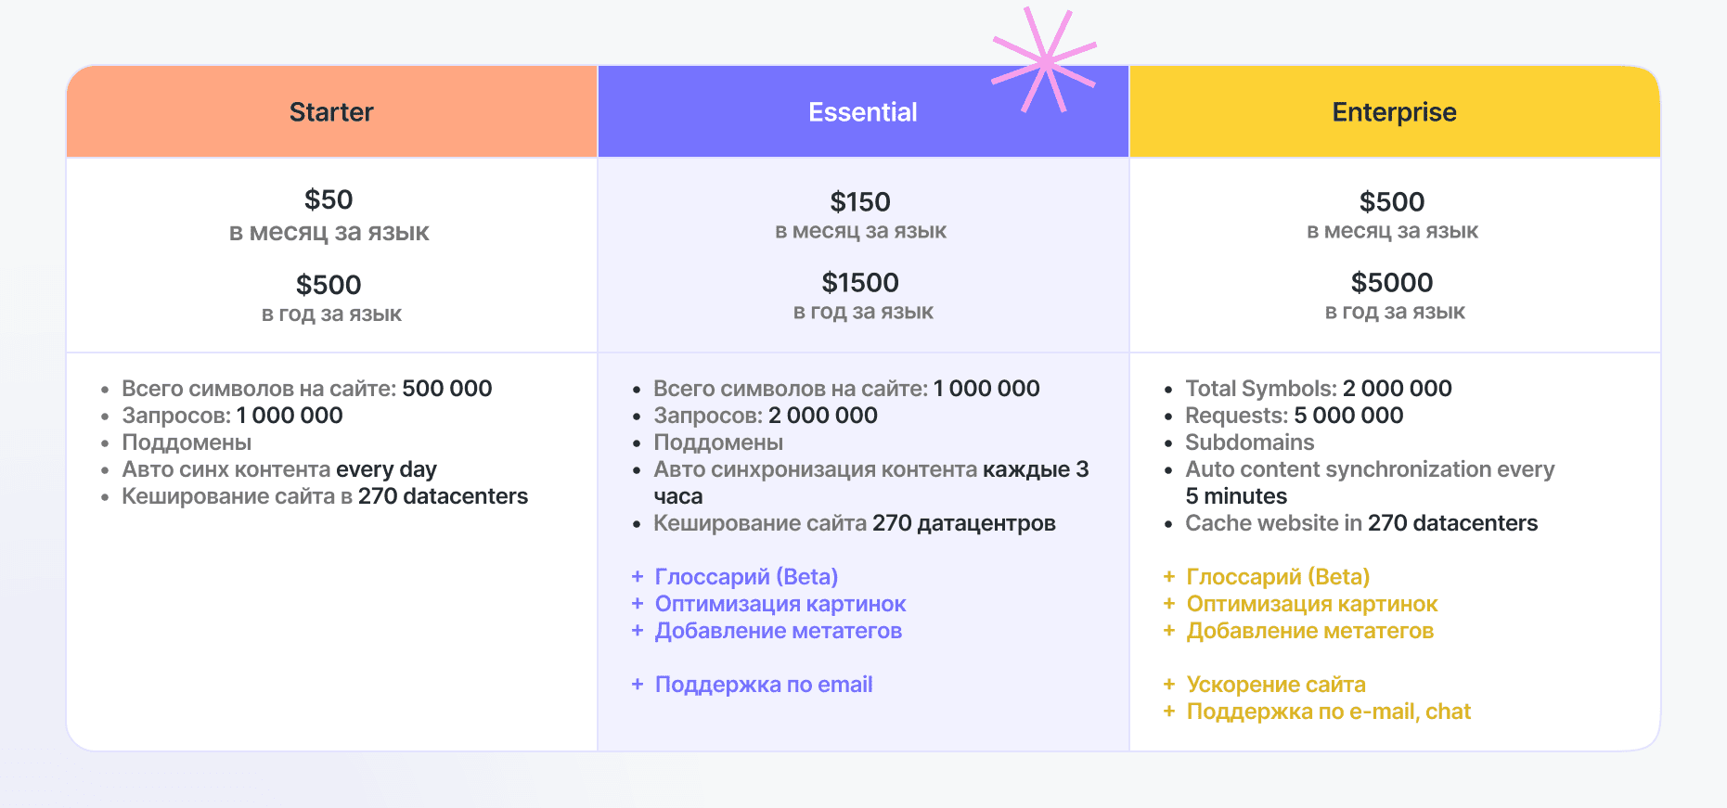Screen dimensions: 1727x808
Task: Select the Essential plan header
Action: point(863,111)
